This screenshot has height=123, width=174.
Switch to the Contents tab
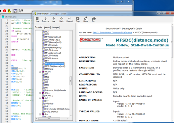coord(38,27)
